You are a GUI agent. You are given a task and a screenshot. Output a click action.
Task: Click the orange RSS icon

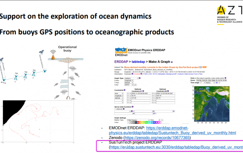click(204, 67)
